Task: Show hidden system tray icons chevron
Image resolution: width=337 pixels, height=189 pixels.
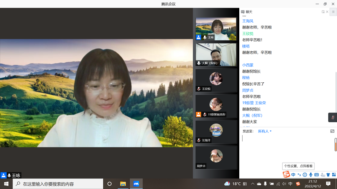Action: (x=253, y=184)
